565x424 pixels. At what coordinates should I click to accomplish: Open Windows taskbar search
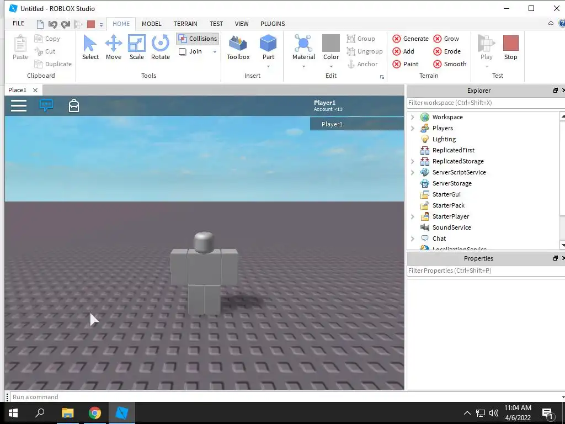[x=40, y=413]
